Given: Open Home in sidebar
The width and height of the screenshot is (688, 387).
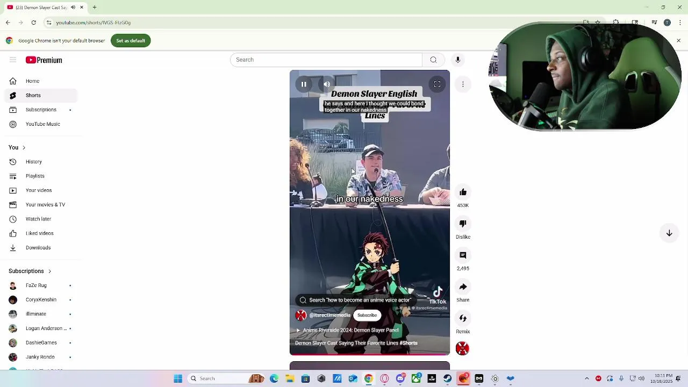Looking at the screenshot, I should (x=41, y=81).
